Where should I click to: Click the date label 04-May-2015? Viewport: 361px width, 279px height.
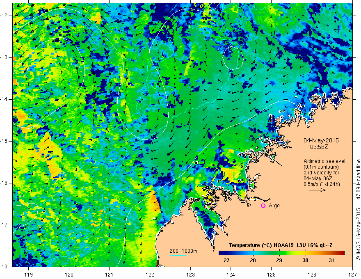click(321, 140)
